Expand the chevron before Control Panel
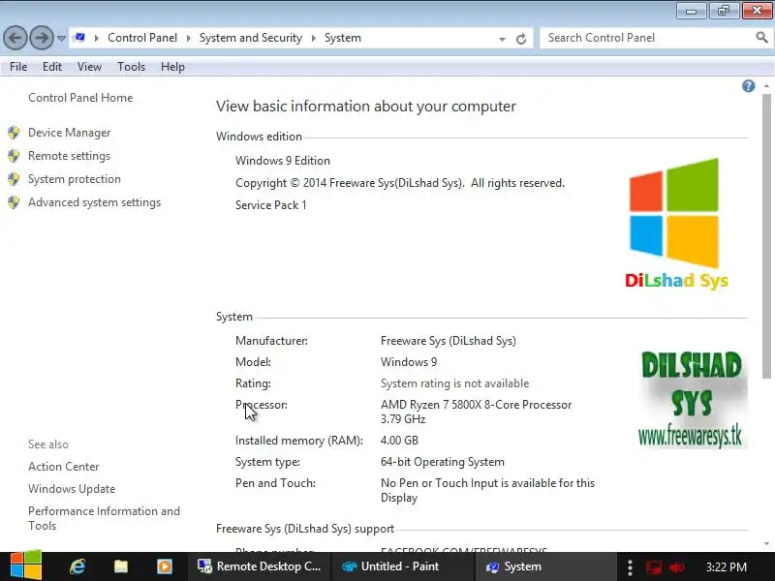 tap(96, 38)
